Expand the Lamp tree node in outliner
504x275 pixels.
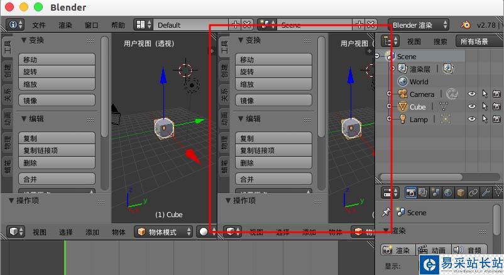tap(389, 119)
